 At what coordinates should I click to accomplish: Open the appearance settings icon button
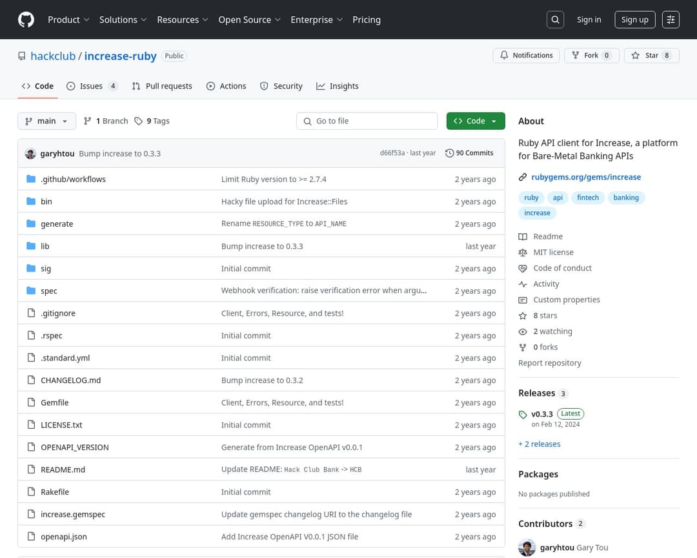click(671, 19)
